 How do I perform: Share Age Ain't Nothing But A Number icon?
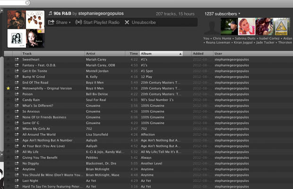[x=17, y=140]
